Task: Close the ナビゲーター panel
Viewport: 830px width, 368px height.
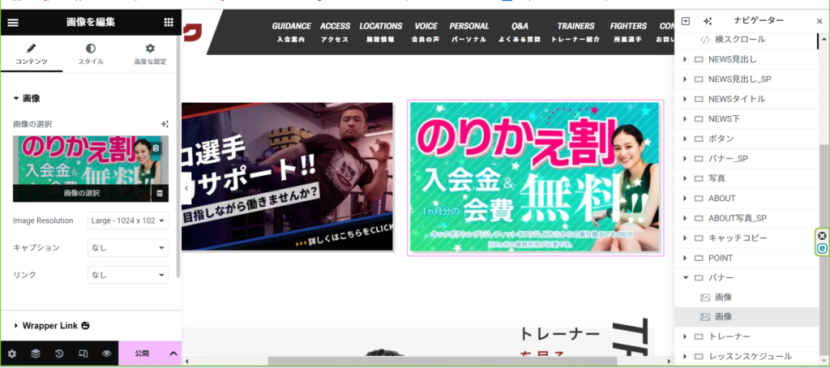Action: click(x=819, y=21)
